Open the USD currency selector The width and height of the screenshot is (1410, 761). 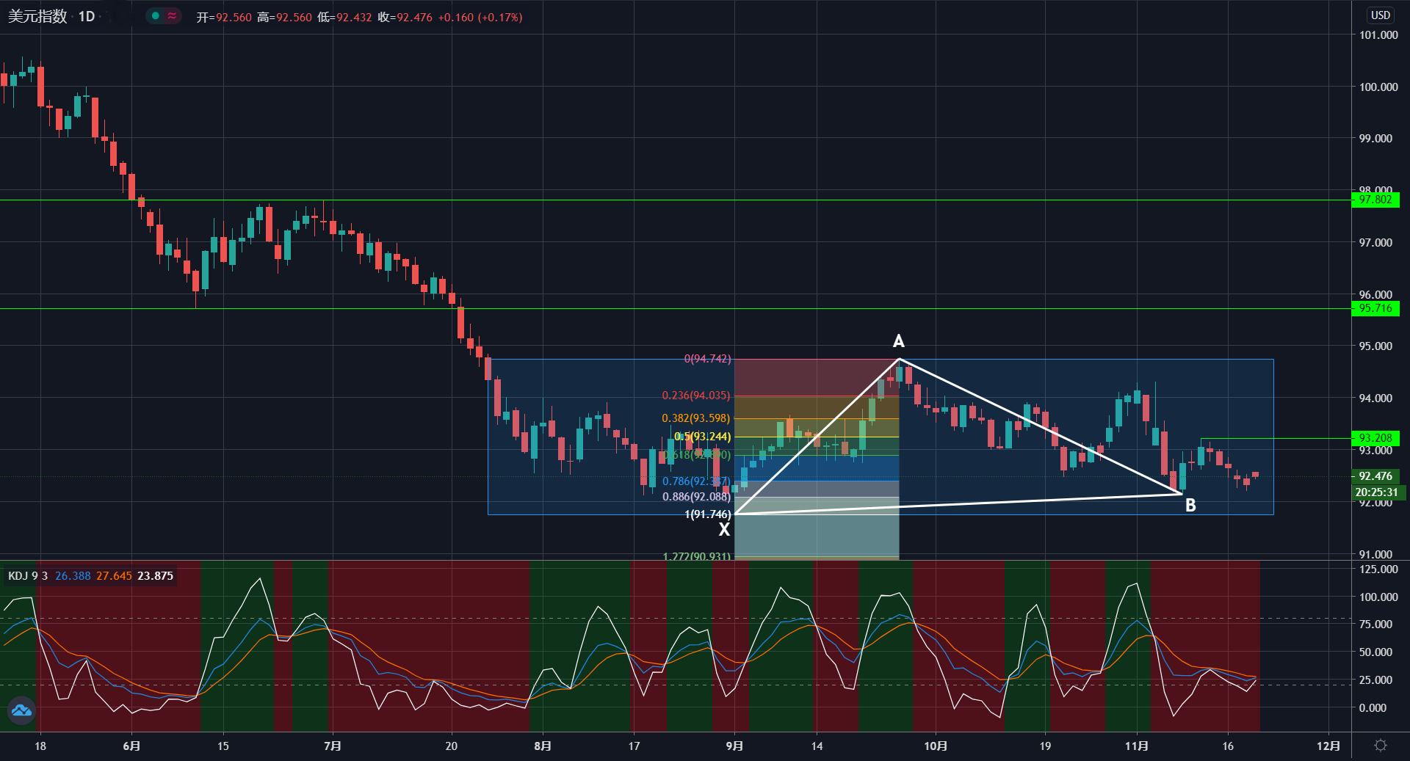coord(1381,15)
